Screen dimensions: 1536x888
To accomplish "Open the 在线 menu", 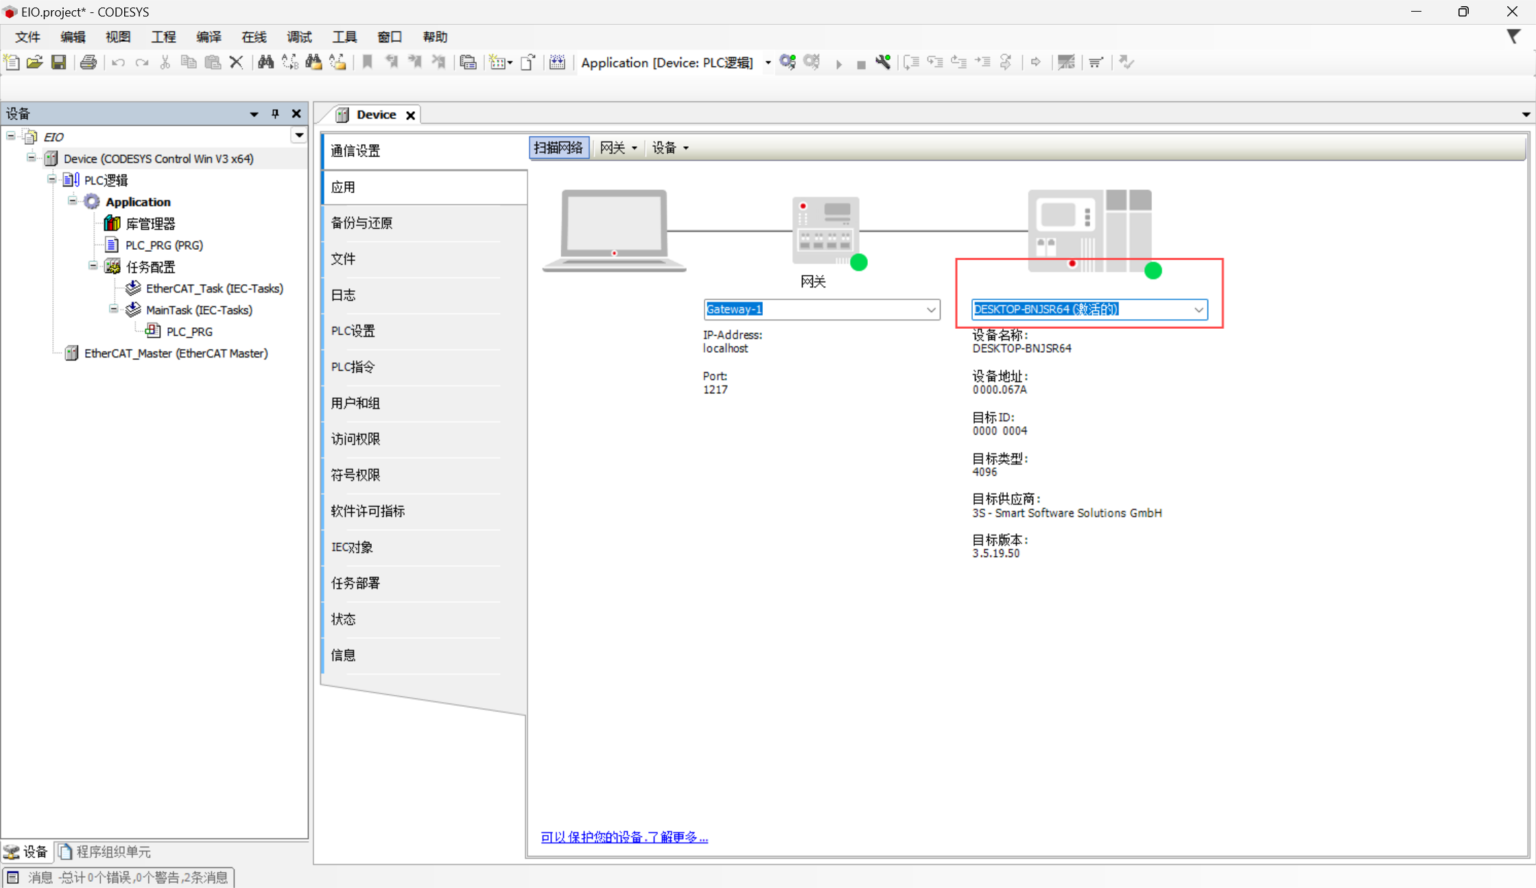I will click(253, 37).
